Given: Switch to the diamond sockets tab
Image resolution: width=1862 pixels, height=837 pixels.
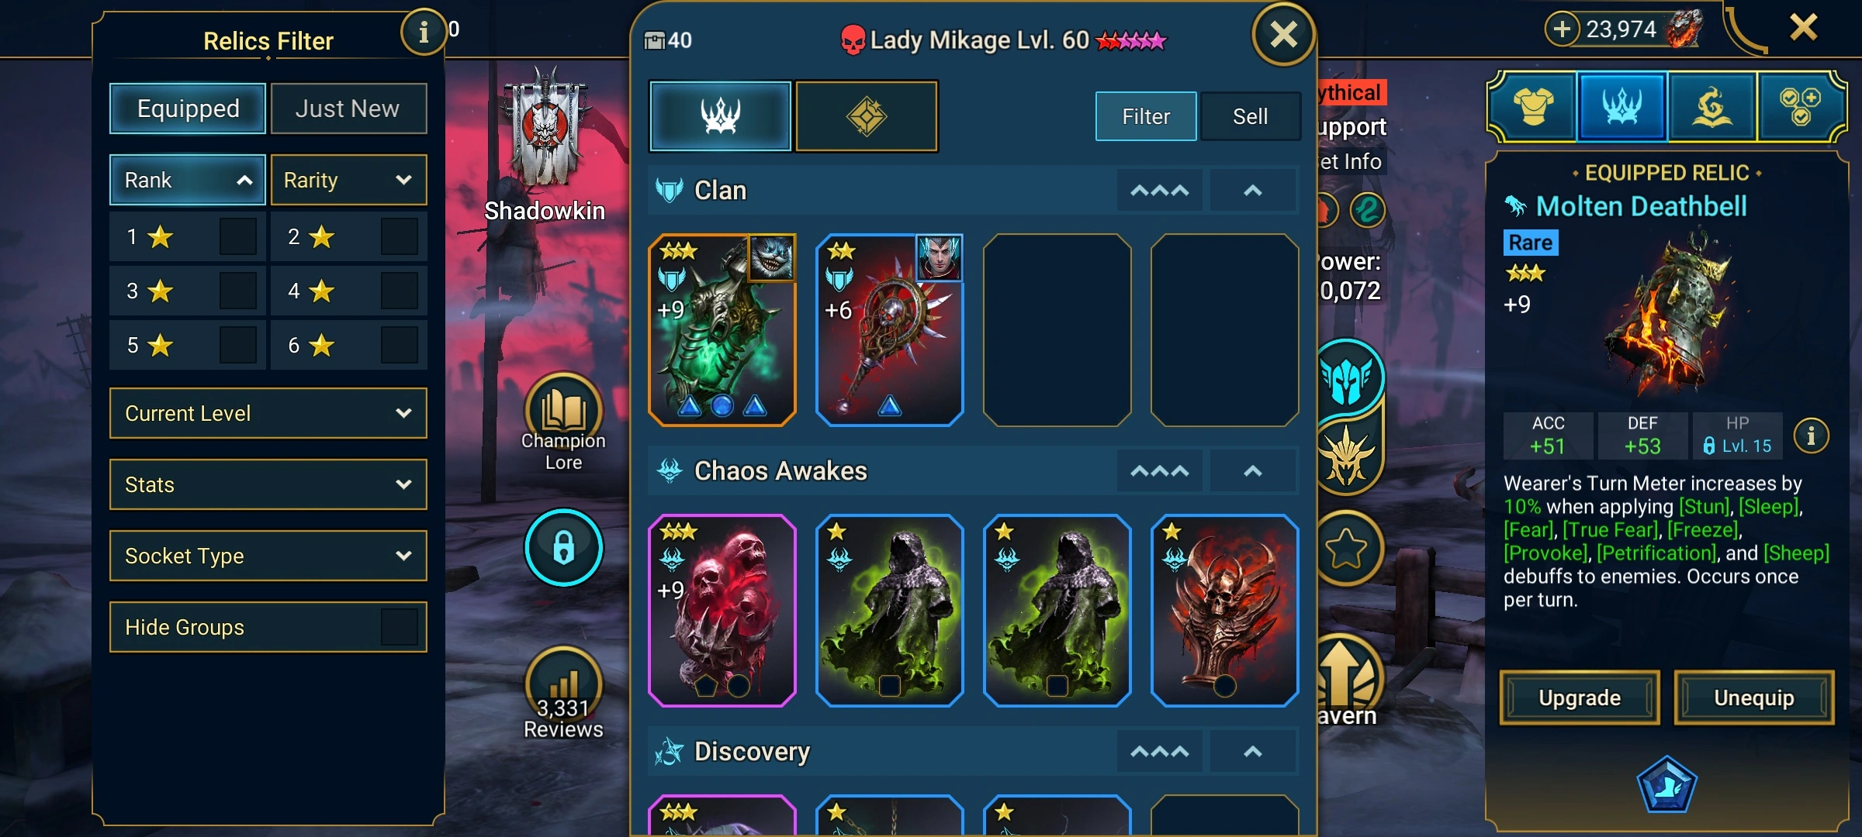Looking at the screenshot, I should (867, 116).
